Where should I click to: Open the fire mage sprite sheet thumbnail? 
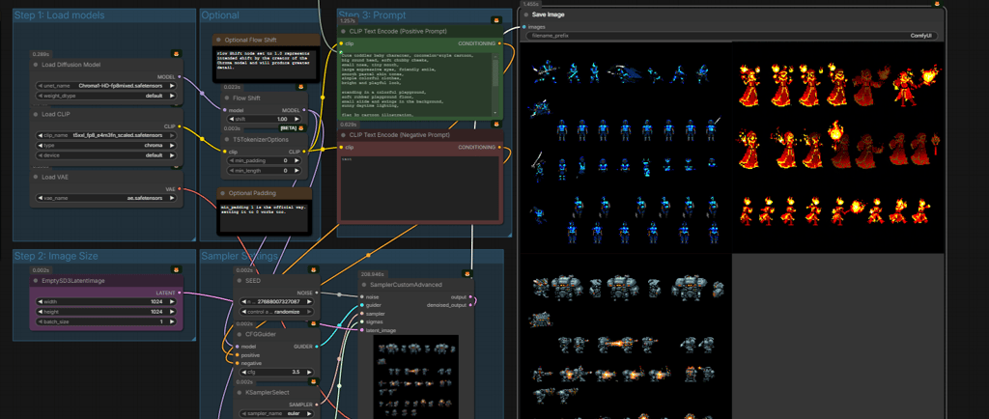coord(837,147)
